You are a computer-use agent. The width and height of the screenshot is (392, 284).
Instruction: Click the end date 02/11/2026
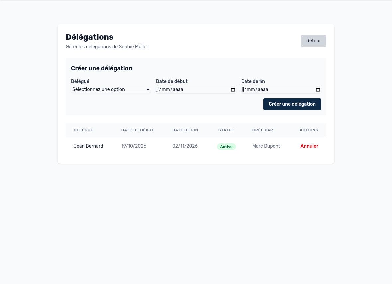point(185,146)
